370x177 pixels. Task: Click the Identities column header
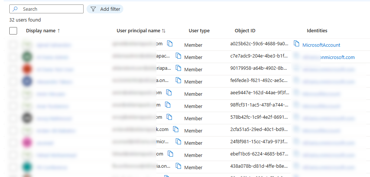(317, 31)
